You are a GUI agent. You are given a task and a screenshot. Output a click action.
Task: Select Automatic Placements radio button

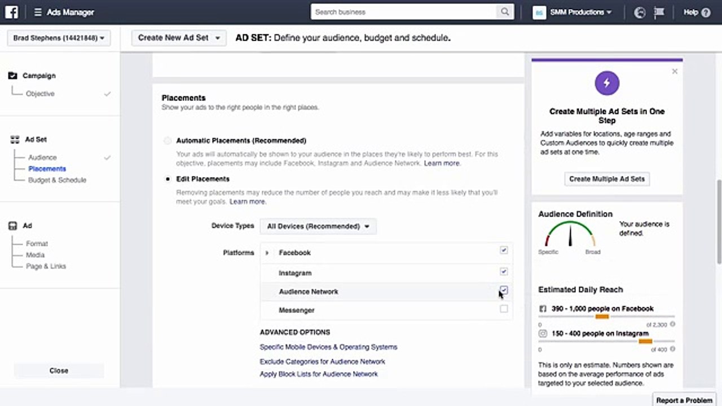tap(168, 141)
